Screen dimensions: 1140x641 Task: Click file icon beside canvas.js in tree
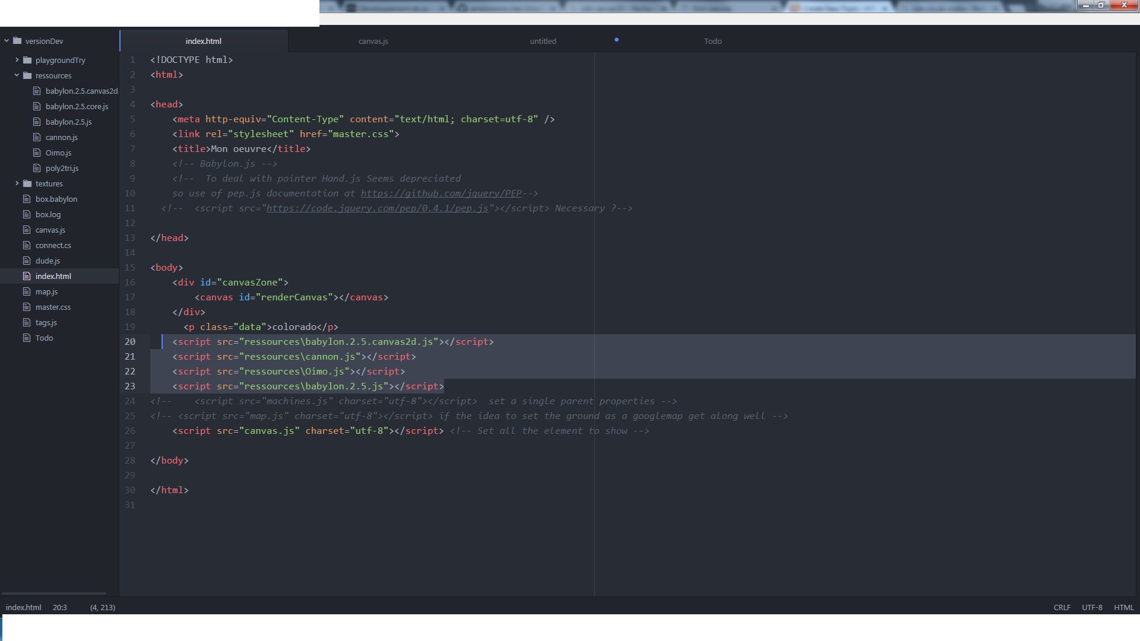(26, 230)
